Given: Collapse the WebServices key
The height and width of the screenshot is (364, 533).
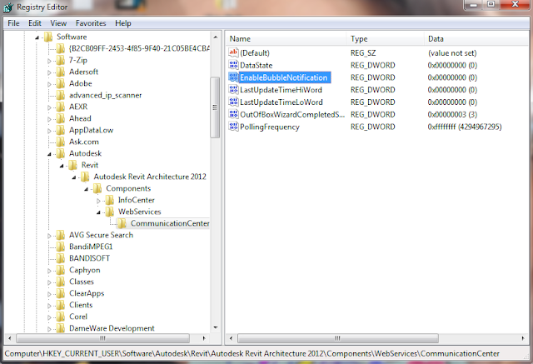Looking at the screenshot, I should pyautogui.click(x=98, y=212).
